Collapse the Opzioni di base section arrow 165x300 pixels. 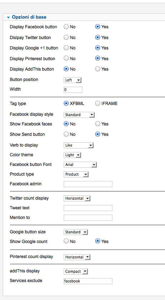8,18
